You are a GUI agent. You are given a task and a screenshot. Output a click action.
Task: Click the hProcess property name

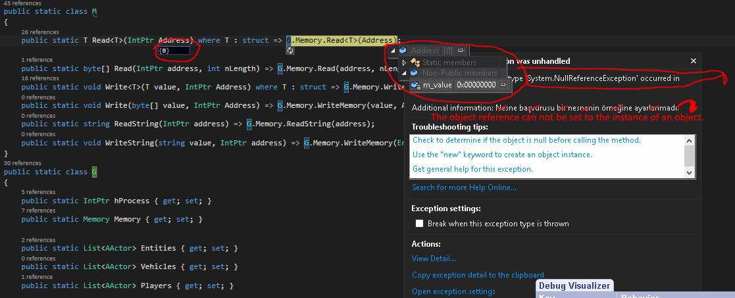pos(132,201)
